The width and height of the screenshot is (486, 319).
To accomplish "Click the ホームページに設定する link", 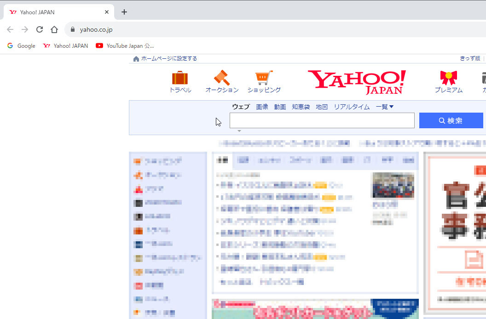I will point(168,58).
